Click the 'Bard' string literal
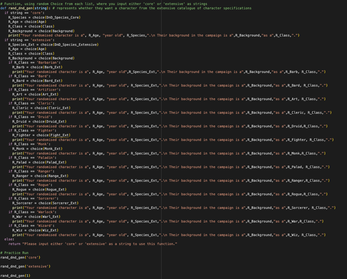The image size is (347, 279). point(42,76)
